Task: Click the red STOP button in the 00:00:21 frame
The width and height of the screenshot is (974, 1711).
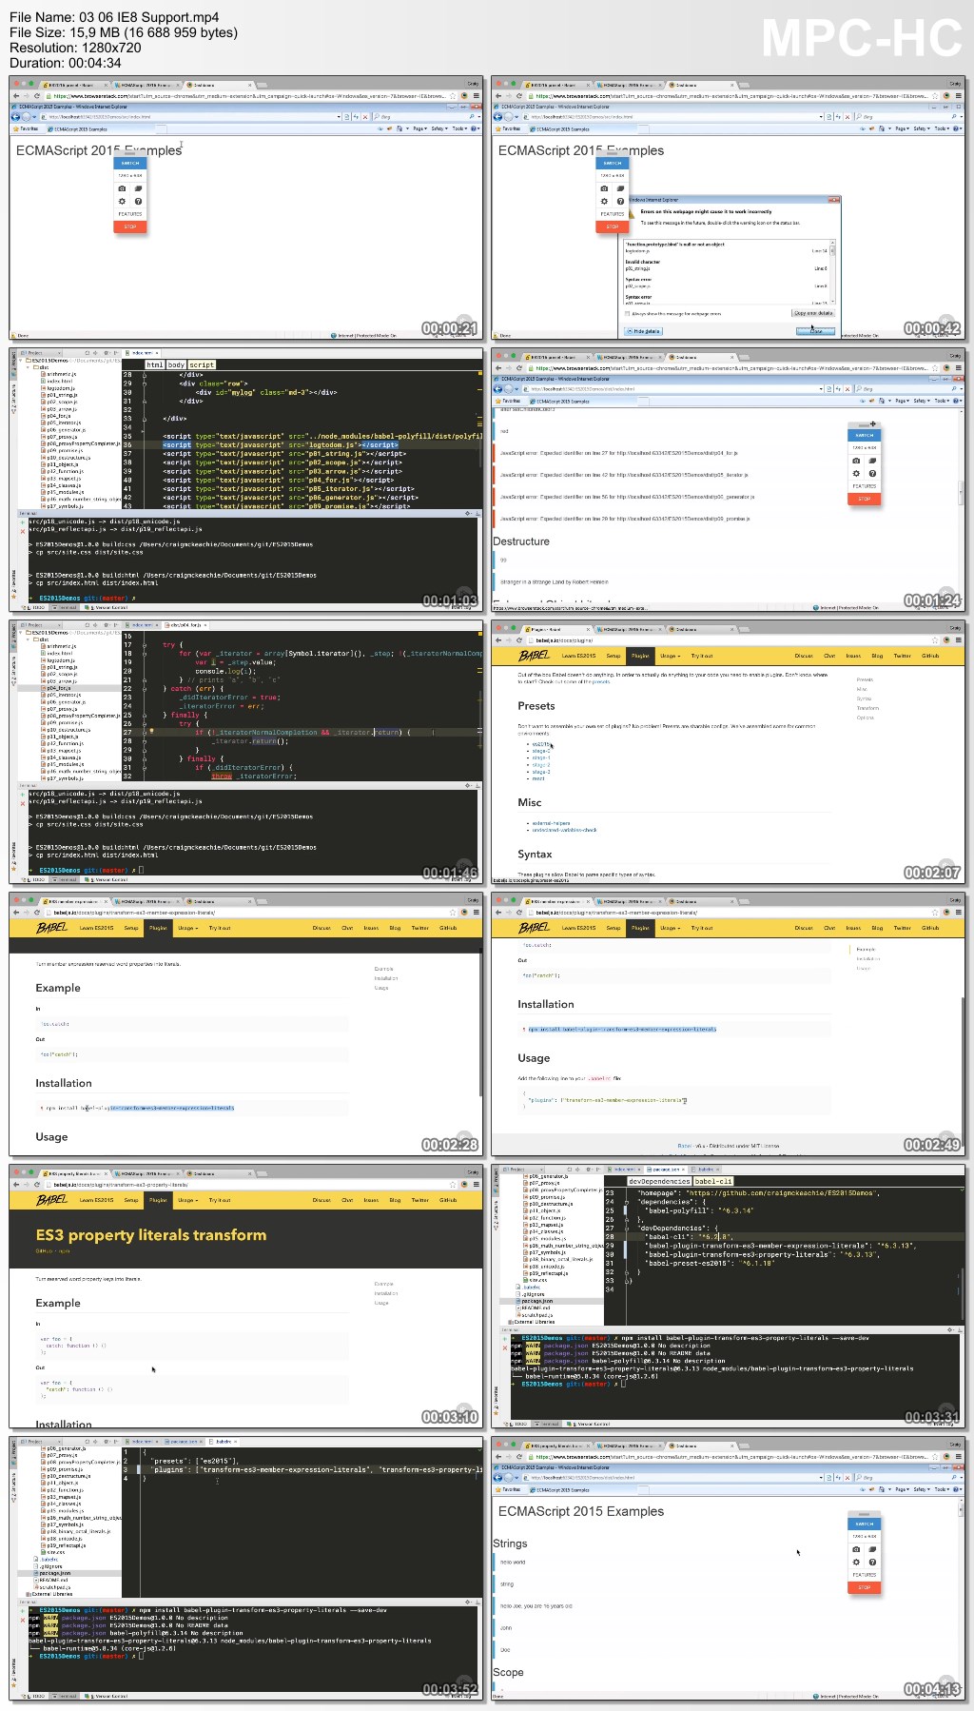Action: click(x=130, y=226)
